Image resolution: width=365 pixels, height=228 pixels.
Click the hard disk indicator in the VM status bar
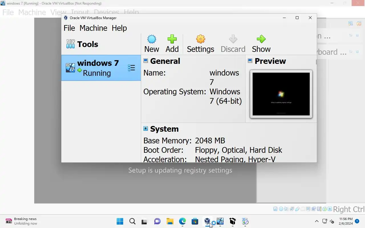275,209
